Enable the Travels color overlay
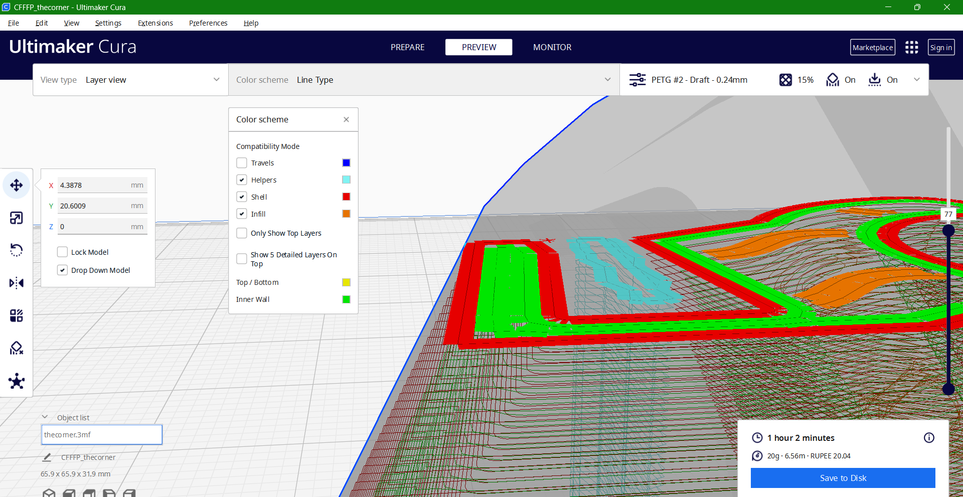Viewport: 963px width, 497px height. [242, 162]
